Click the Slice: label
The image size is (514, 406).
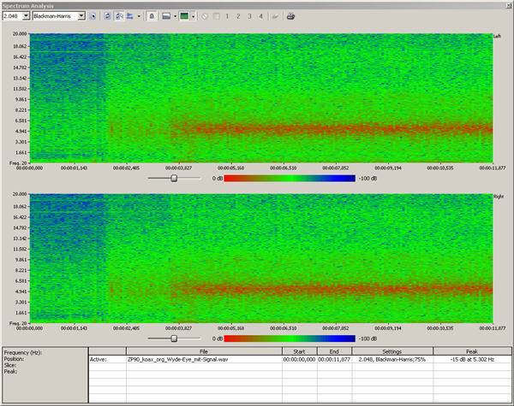tap(10, 365)
